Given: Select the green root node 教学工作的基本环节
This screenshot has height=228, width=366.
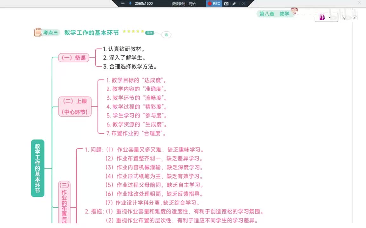Looking at the screenshot, I should pyautogui.click(x=37, y=168).
